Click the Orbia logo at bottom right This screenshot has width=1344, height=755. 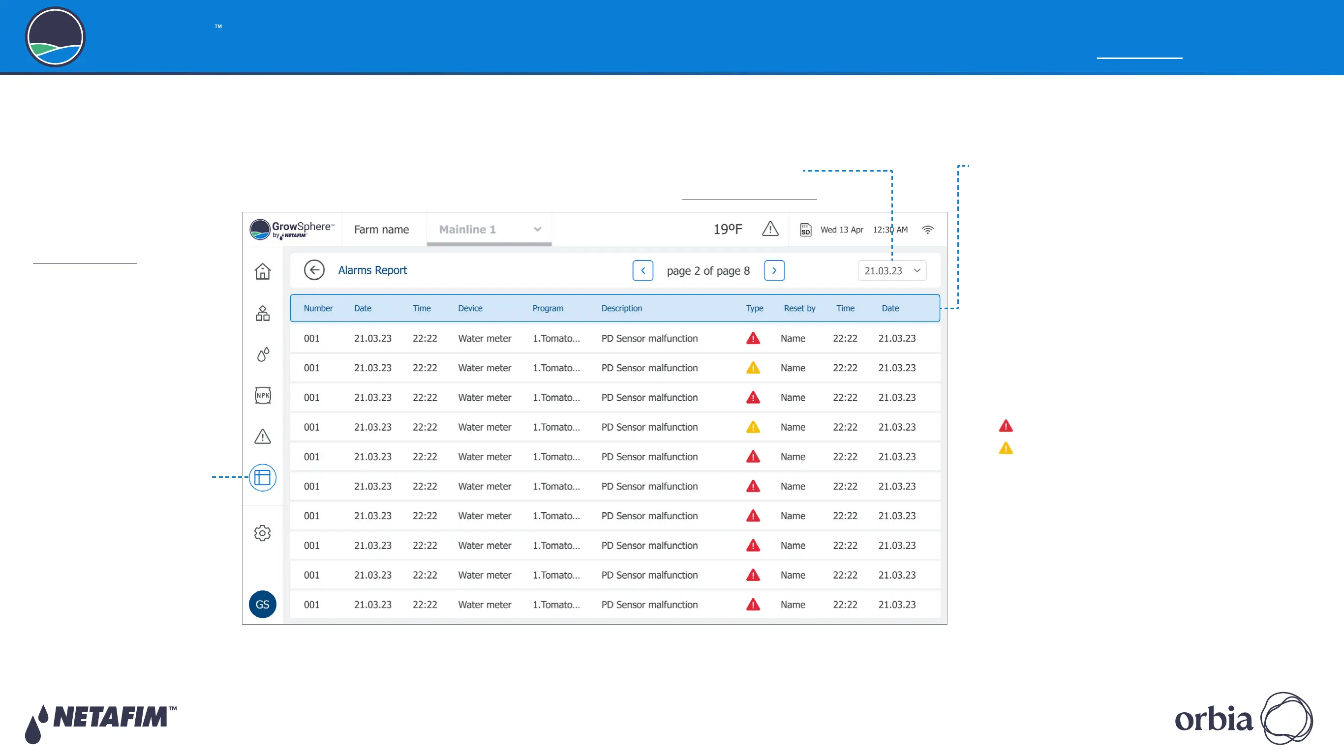(x=1244, y=719)
